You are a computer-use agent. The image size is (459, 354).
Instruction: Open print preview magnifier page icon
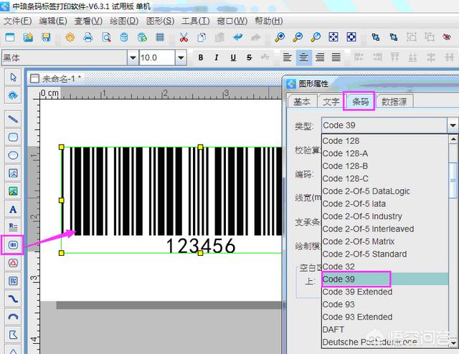coord(106,37)
